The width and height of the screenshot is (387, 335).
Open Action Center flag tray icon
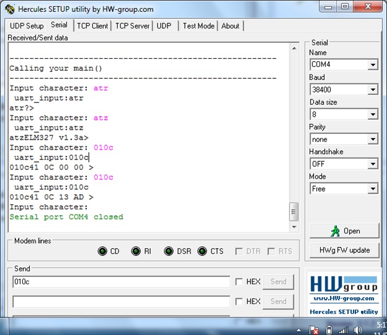(x=314, y=330)
